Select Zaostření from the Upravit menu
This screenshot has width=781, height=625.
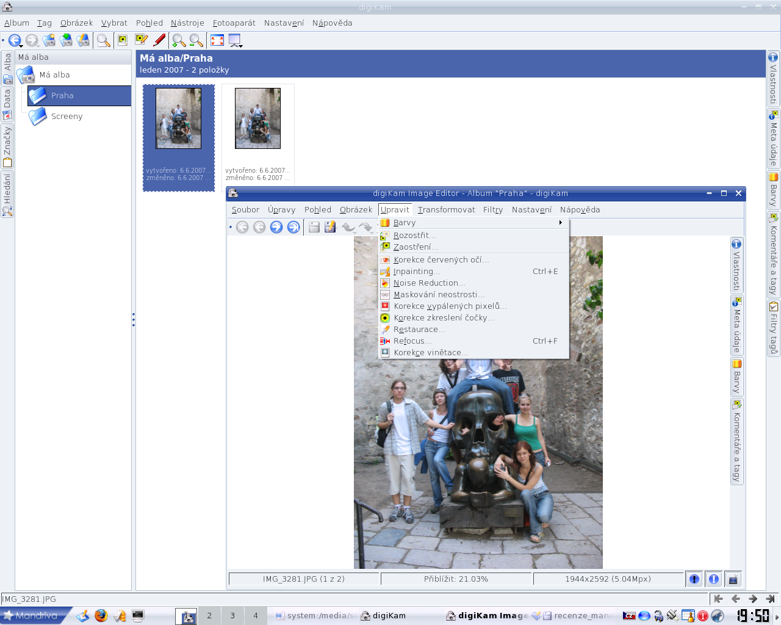point(473,247)
